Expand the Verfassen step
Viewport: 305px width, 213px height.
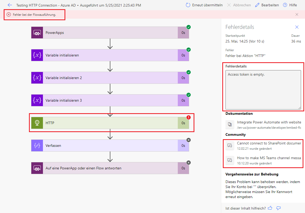[110, 146]
